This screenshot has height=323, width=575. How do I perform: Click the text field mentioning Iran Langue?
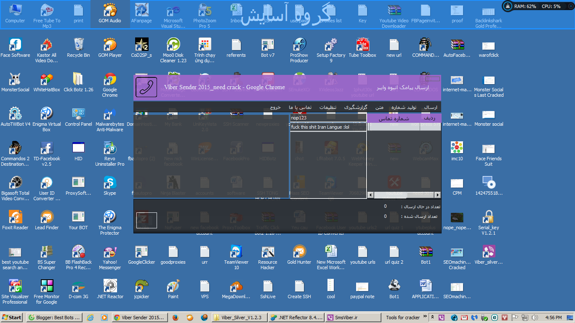(x=328, y=127)
